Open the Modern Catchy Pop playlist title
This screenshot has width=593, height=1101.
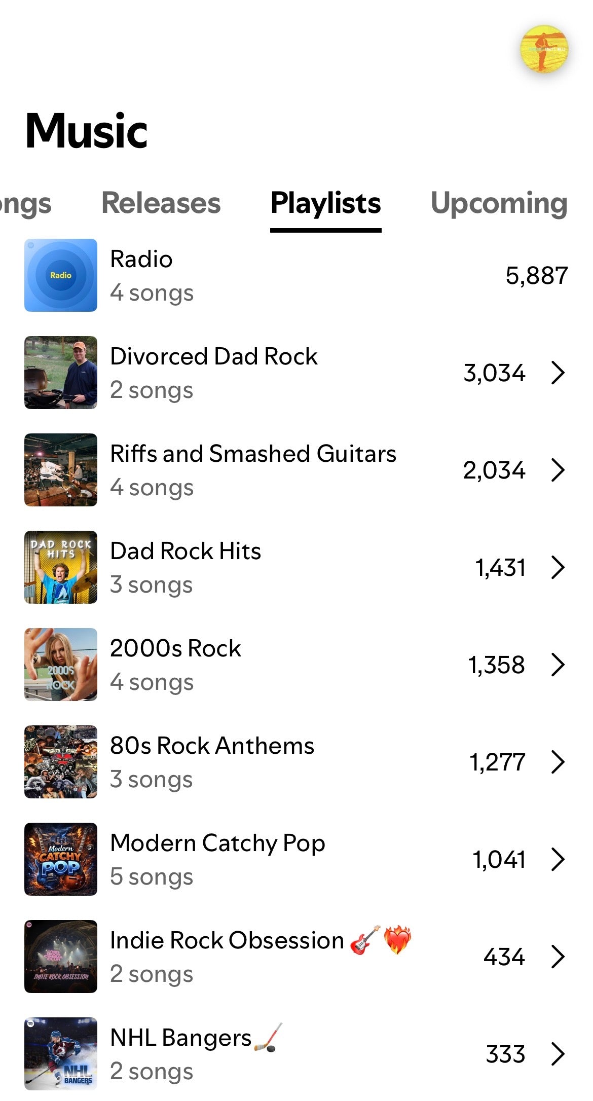click(x=217, y=843)
